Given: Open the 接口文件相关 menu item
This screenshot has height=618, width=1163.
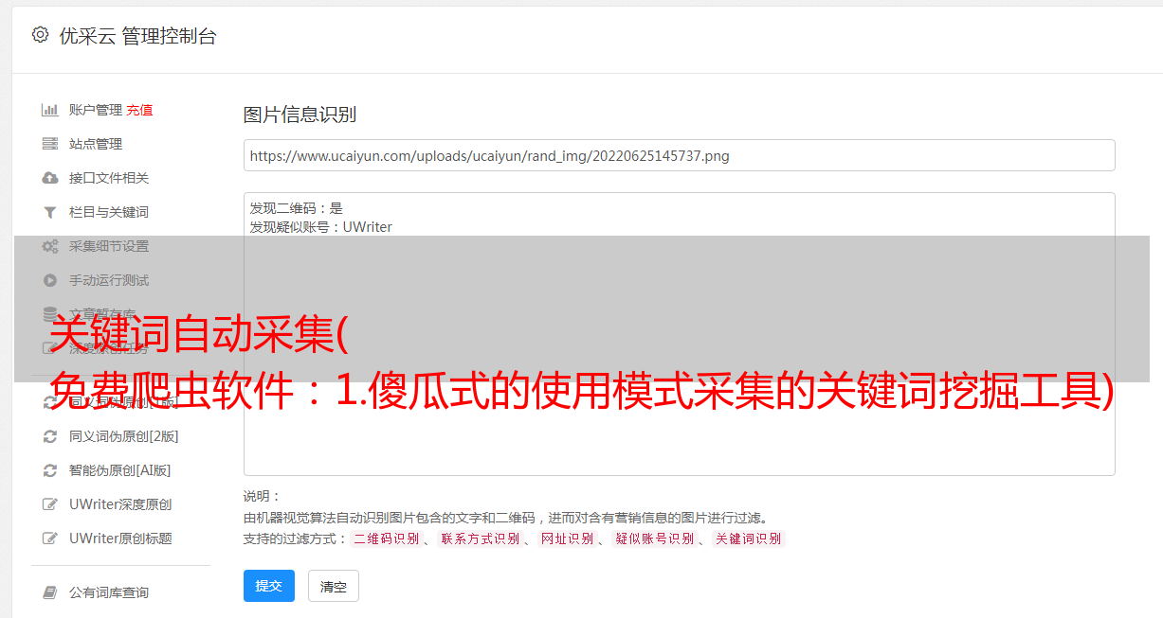Looking at the screenshot, I should pos(109,178).
